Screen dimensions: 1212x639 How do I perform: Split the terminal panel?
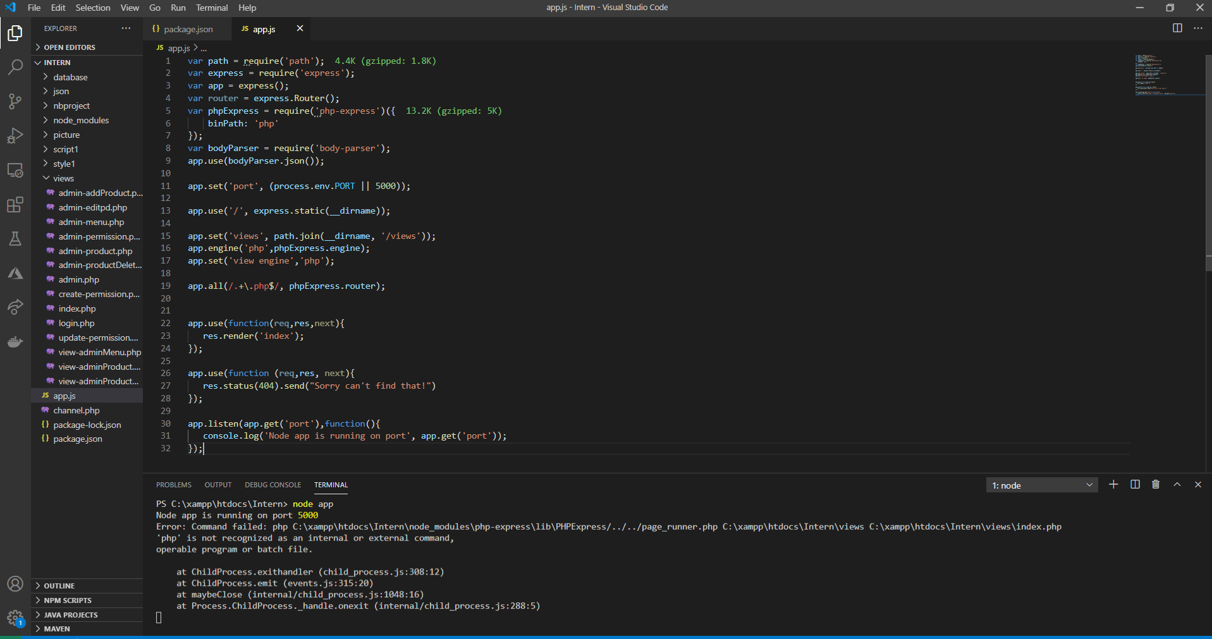tap(1135, 485)
